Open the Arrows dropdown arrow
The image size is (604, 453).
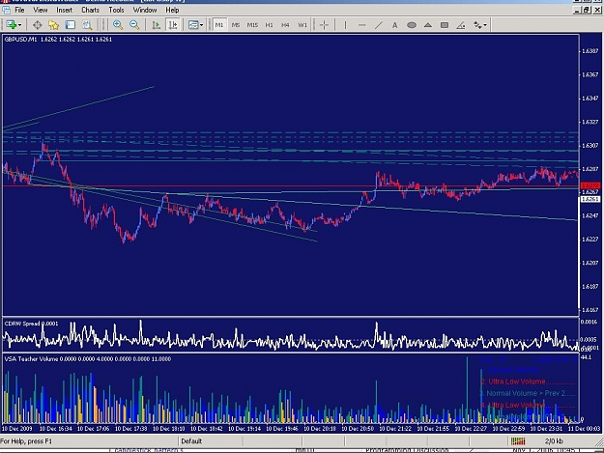pyautogui.click(x=485, y=25)
